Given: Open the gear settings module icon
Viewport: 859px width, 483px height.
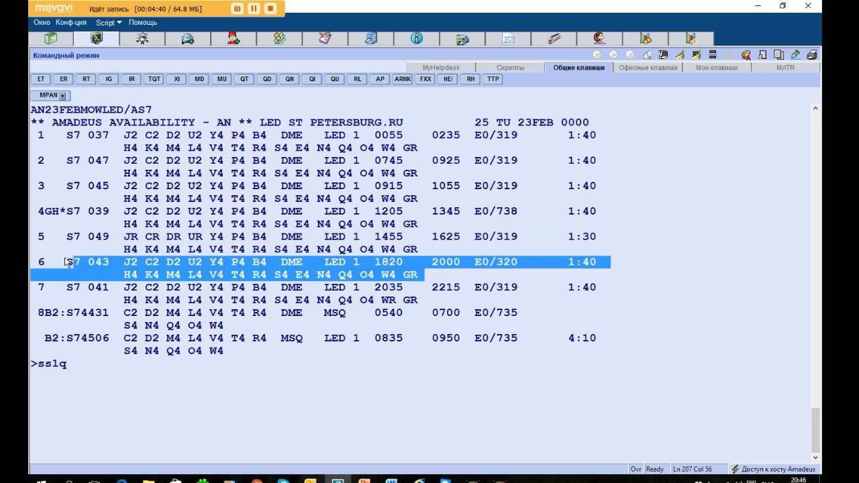Looking at the screenshot, I should point(142,39).
